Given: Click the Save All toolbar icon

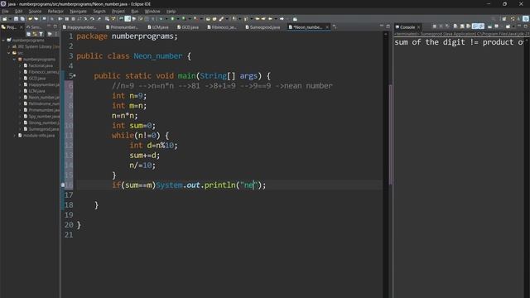Looking at the screenshot, I should coord(22,19).
